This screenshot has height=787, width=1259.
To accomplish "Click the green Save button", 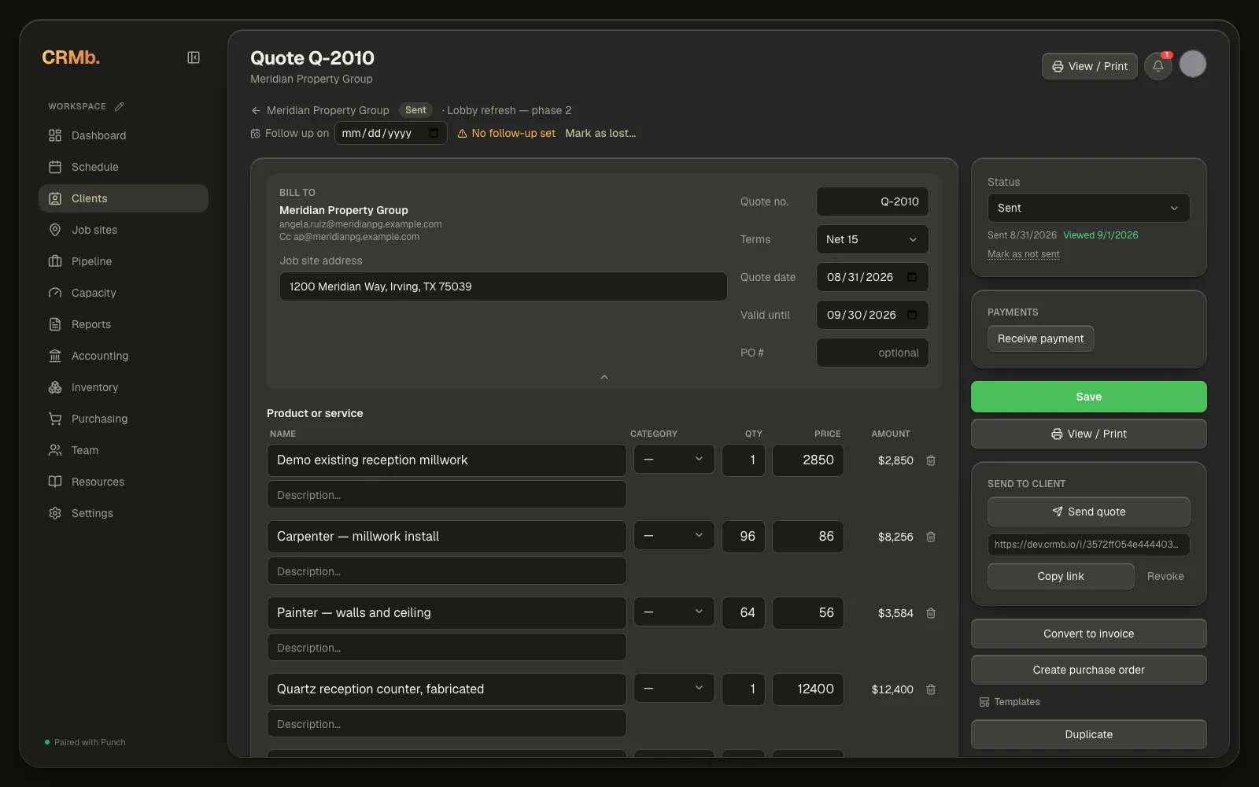I will pyautogui.click(x=1089, y=397).
